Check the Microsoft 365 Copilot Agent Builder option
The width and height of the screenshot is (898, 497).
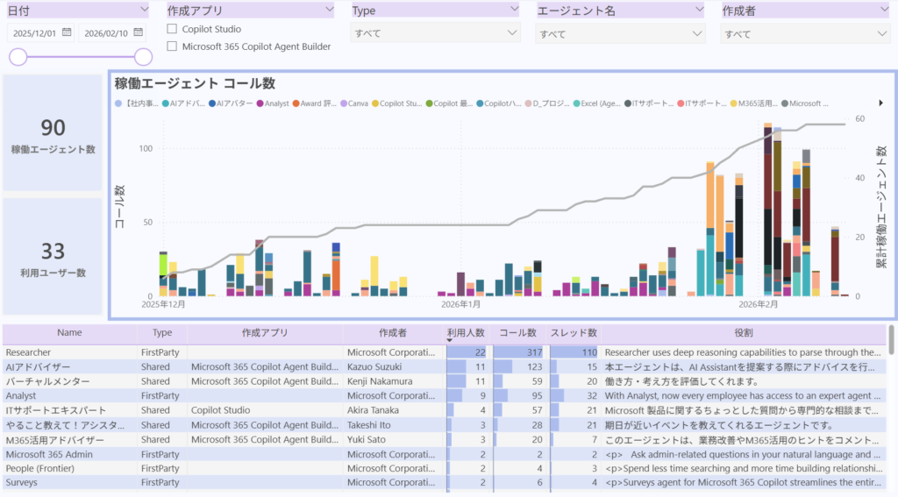tap(173, 46)
